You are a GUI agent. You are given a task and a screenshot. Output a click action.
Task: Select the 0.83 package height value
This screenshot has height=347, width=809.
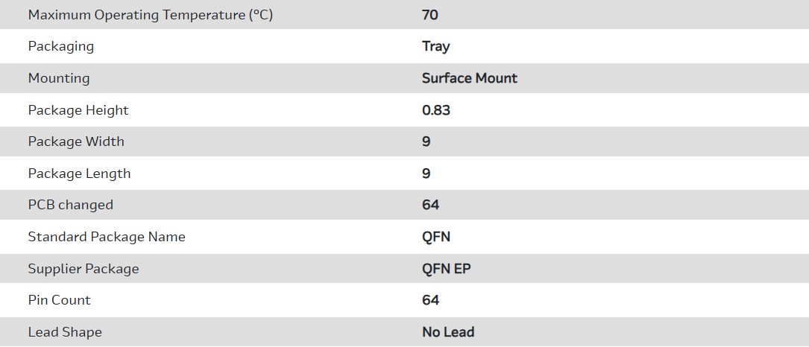(x=436, y=110)
